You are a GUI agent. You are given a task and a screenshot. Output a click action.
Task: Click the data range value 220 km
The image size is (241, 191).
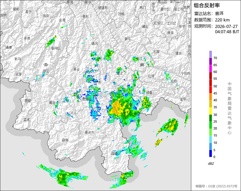(x=222, y=20)
